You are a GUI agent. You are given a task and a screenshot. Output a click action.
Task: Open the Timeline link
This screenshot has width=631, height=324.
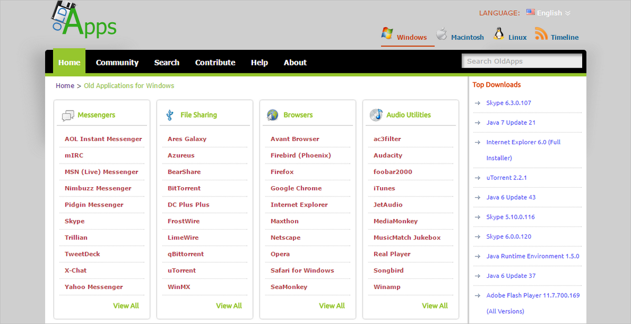[x=565, y=37]
